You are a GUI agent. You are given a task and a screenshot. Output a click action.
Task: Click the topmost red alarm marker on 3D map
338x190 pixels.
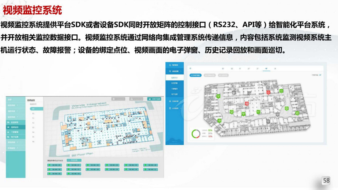pyautogui.click(x=268, y=92)
